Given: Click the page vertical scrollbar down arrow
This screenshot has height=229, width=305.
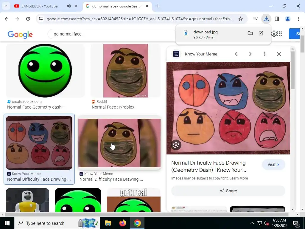Looking at the screenshot, I should (303, 210).
